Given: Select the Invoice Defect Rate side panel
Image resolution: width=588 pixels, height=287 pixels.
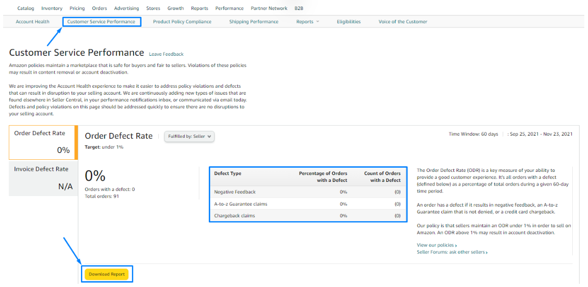Looking at the screenshot, I should (43, 178).
